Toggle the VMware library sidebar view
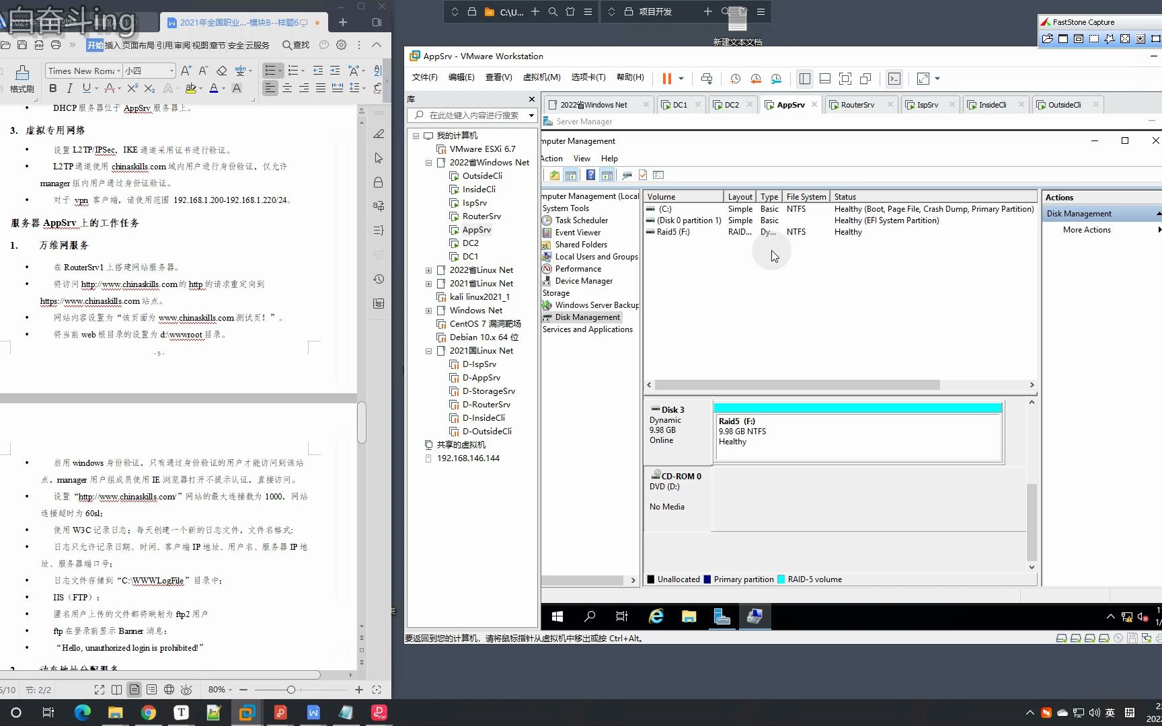 tap(805, 79)
